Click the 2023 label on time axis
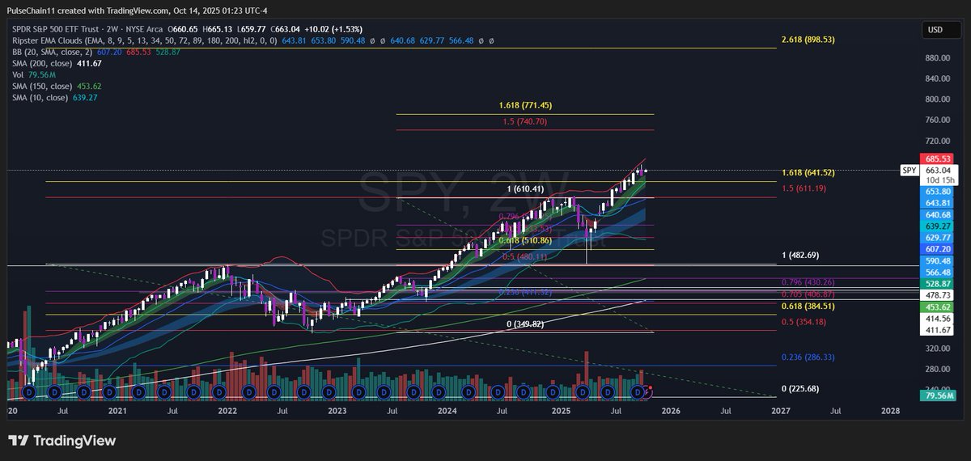The height and width of the screenshot is (461, 971). tap(338, 411)
